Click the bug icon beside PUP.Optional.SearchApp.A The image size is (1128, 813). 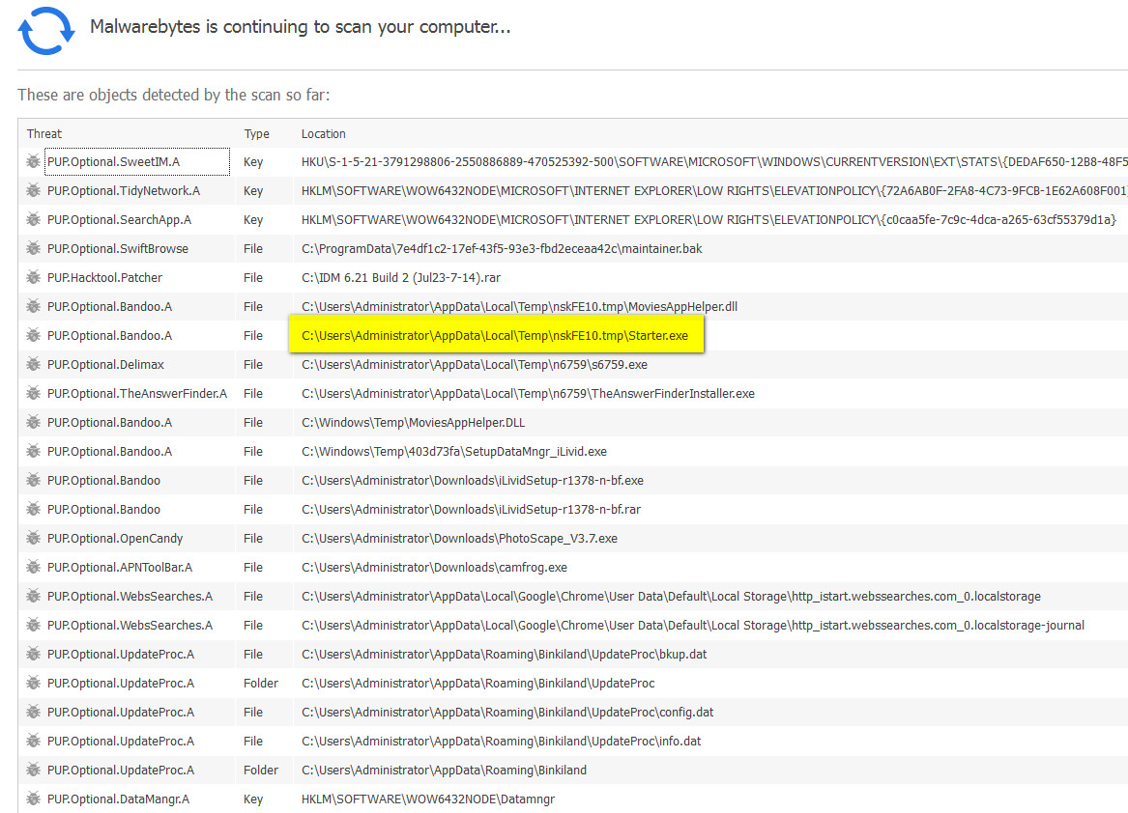[x=33, y=219]
